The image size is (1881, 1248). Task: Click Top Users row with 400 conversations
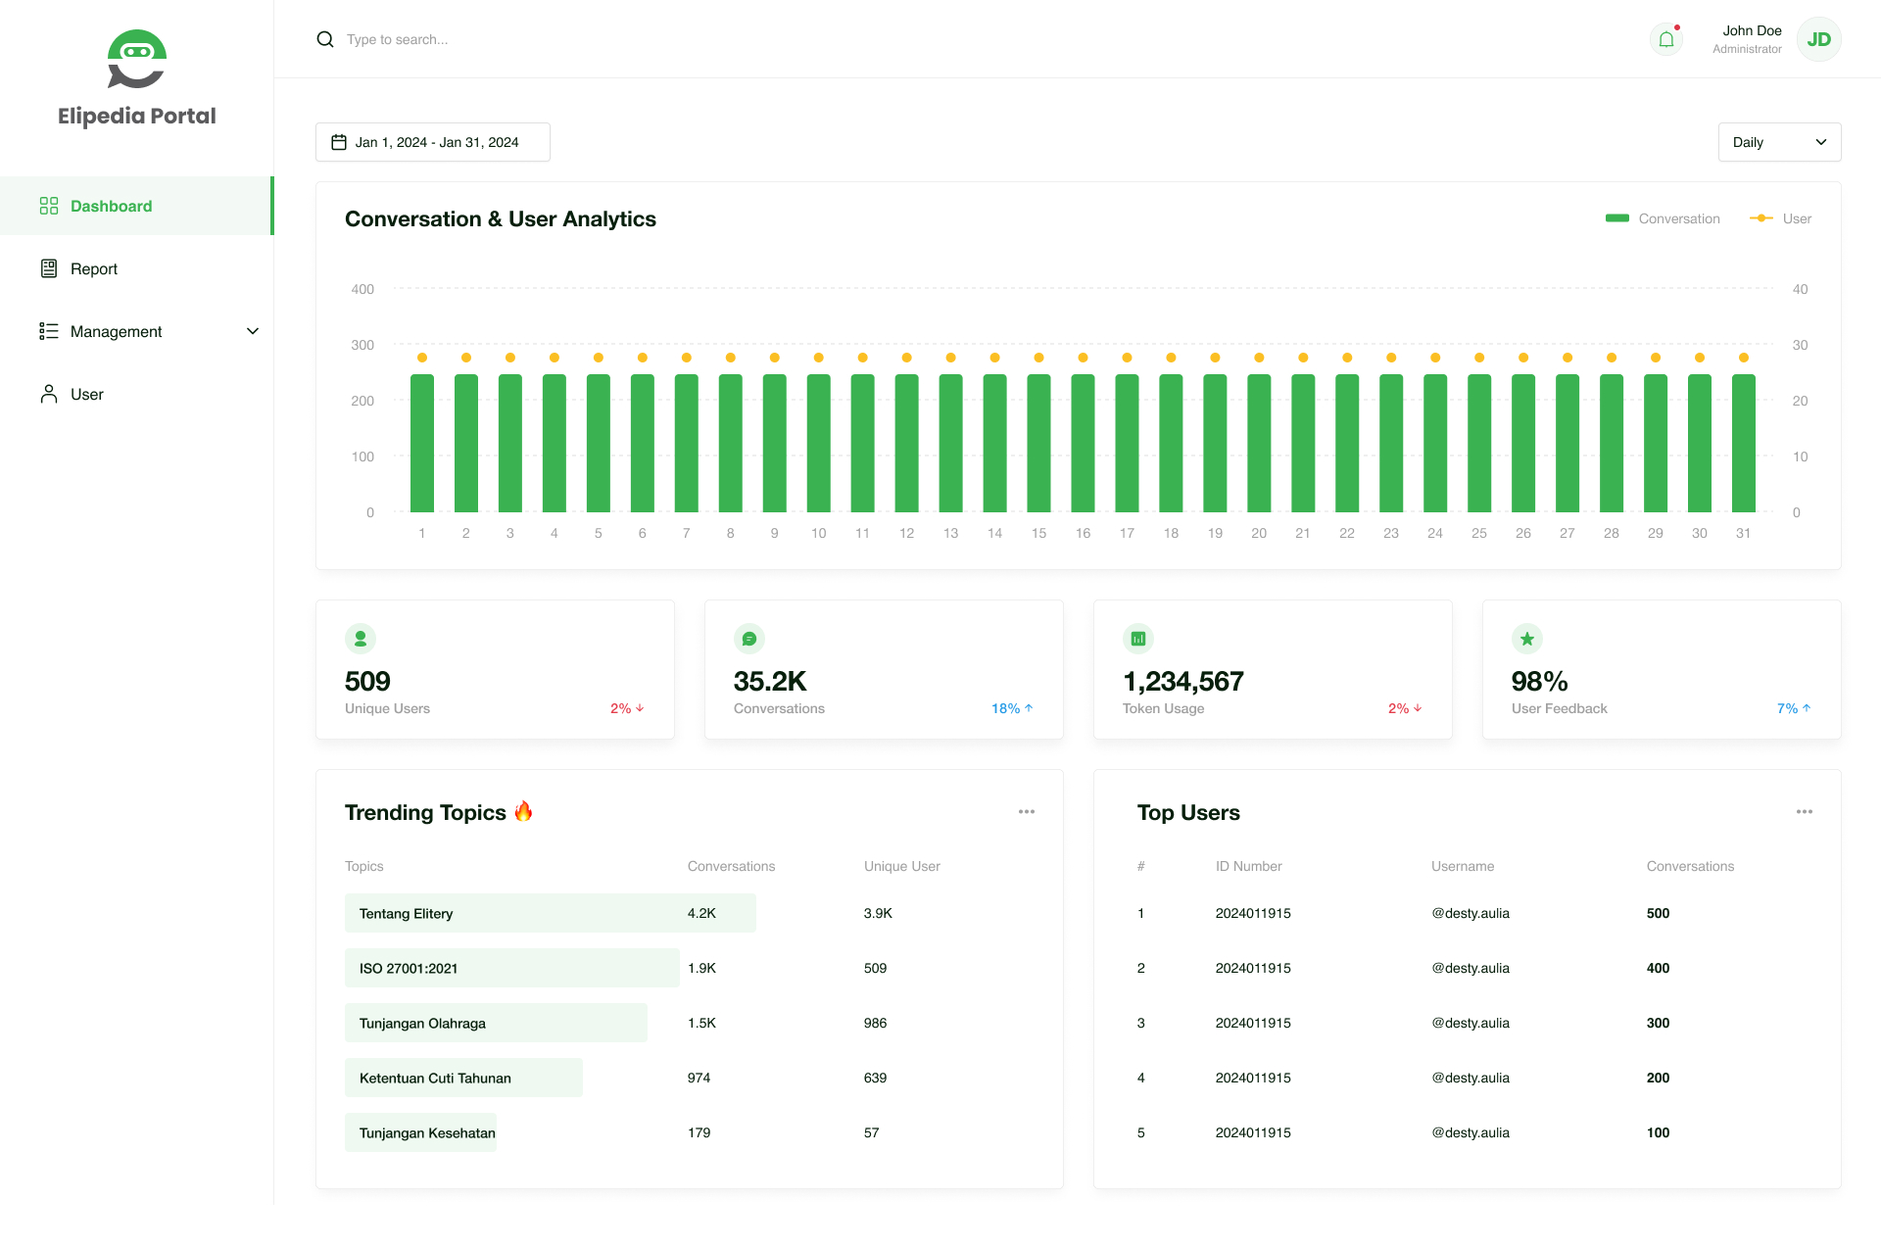pyautogui.click(x=1468, y=968)
